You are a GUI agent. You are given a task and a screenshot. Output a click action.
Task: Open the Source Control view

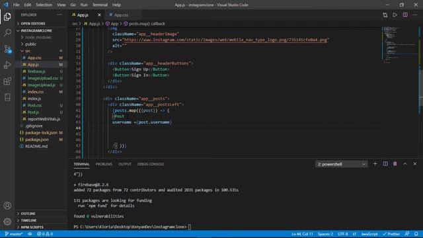click(x=7, y=49)
